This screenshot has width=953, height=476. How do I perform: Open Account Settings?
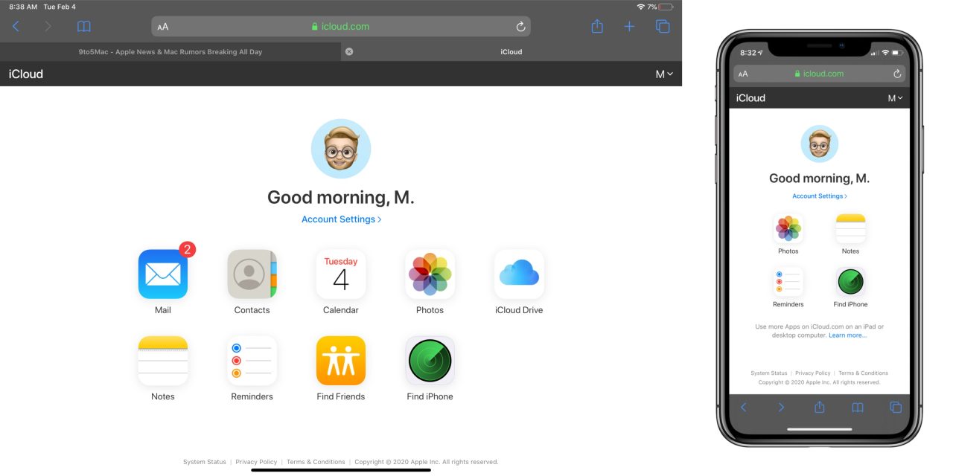pos(337,219)
